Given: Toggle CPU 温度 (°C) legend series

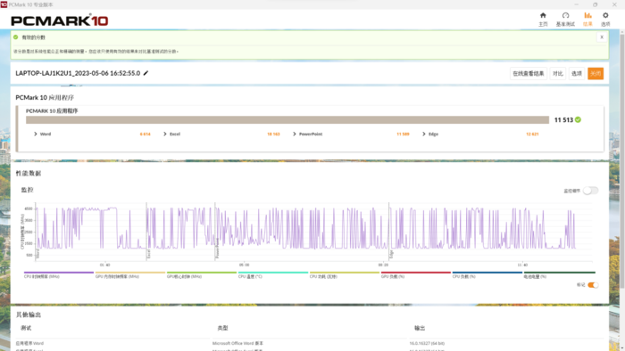Looking at the screenshot, I should [273, 275].
